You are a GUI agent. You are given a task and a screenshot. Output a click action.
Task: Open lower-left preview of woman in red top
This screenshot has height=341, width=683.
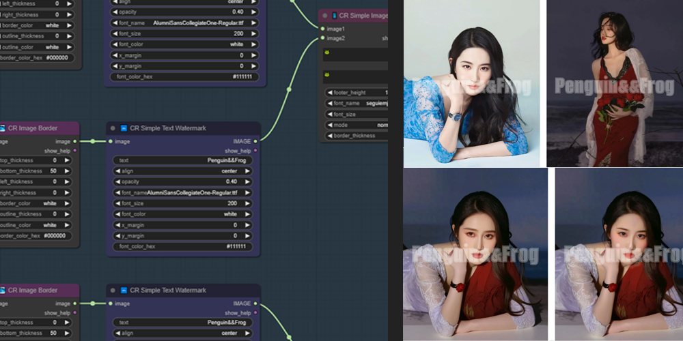(475, 254)
